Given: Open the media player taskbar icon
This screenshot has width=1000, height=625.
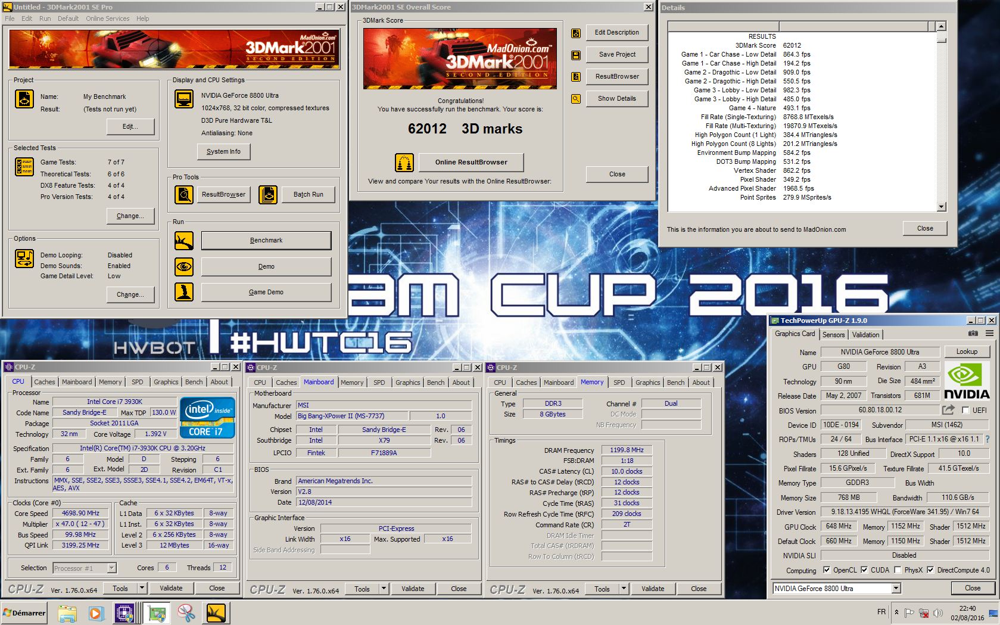Looking at the screenshot, I should [x=96, y=613].
